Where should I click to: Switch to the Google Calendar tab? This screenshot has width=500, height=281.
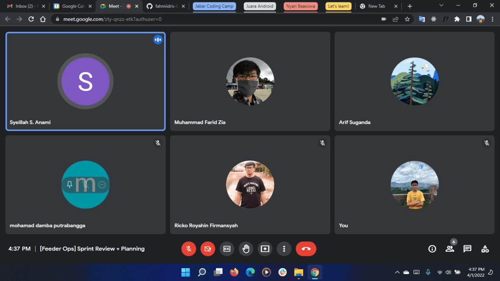(70, 6)
